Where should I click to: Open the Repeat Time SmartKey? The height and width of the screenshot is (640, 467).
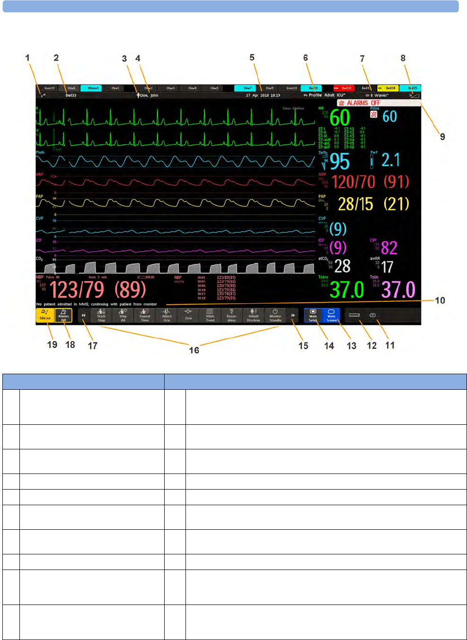tap(145, 316)
